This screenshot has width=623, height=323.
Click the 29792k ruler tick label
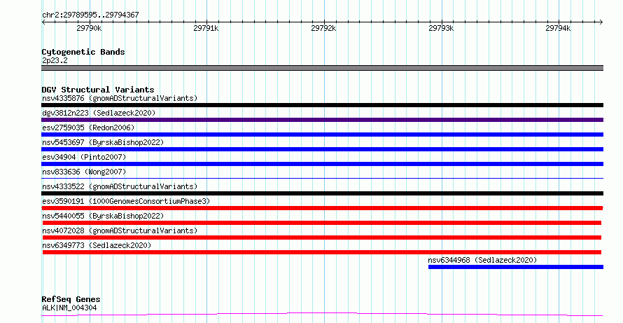tap(323, 28)
